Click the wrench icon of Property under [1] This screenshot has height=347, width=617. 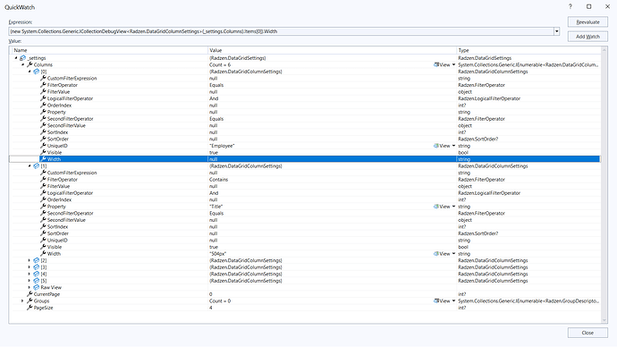pos(43,207)
